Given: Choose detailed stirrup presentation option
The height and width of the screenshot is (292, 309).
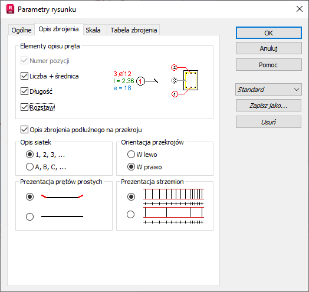Looking at the screenshot, I should pyautogui.click(x=131, y=196).
